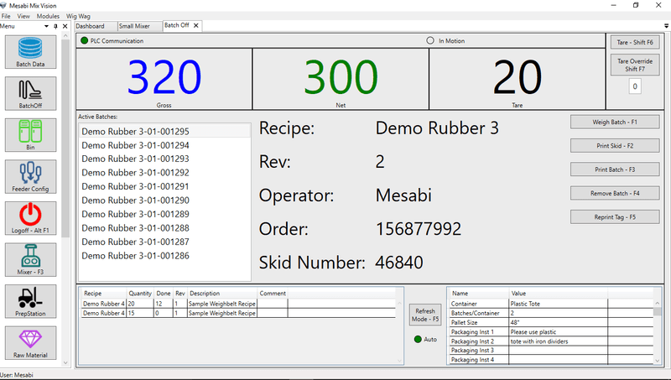This screenshot has width=671, height=380.
Task: Select batch Demo Rubber 3-01-001289
Action: coord(164,214)
